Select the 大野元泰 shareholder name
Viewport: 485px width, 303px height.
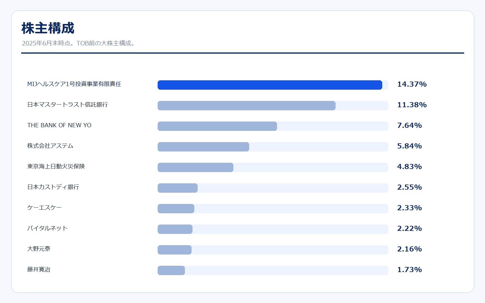[39, 249]
